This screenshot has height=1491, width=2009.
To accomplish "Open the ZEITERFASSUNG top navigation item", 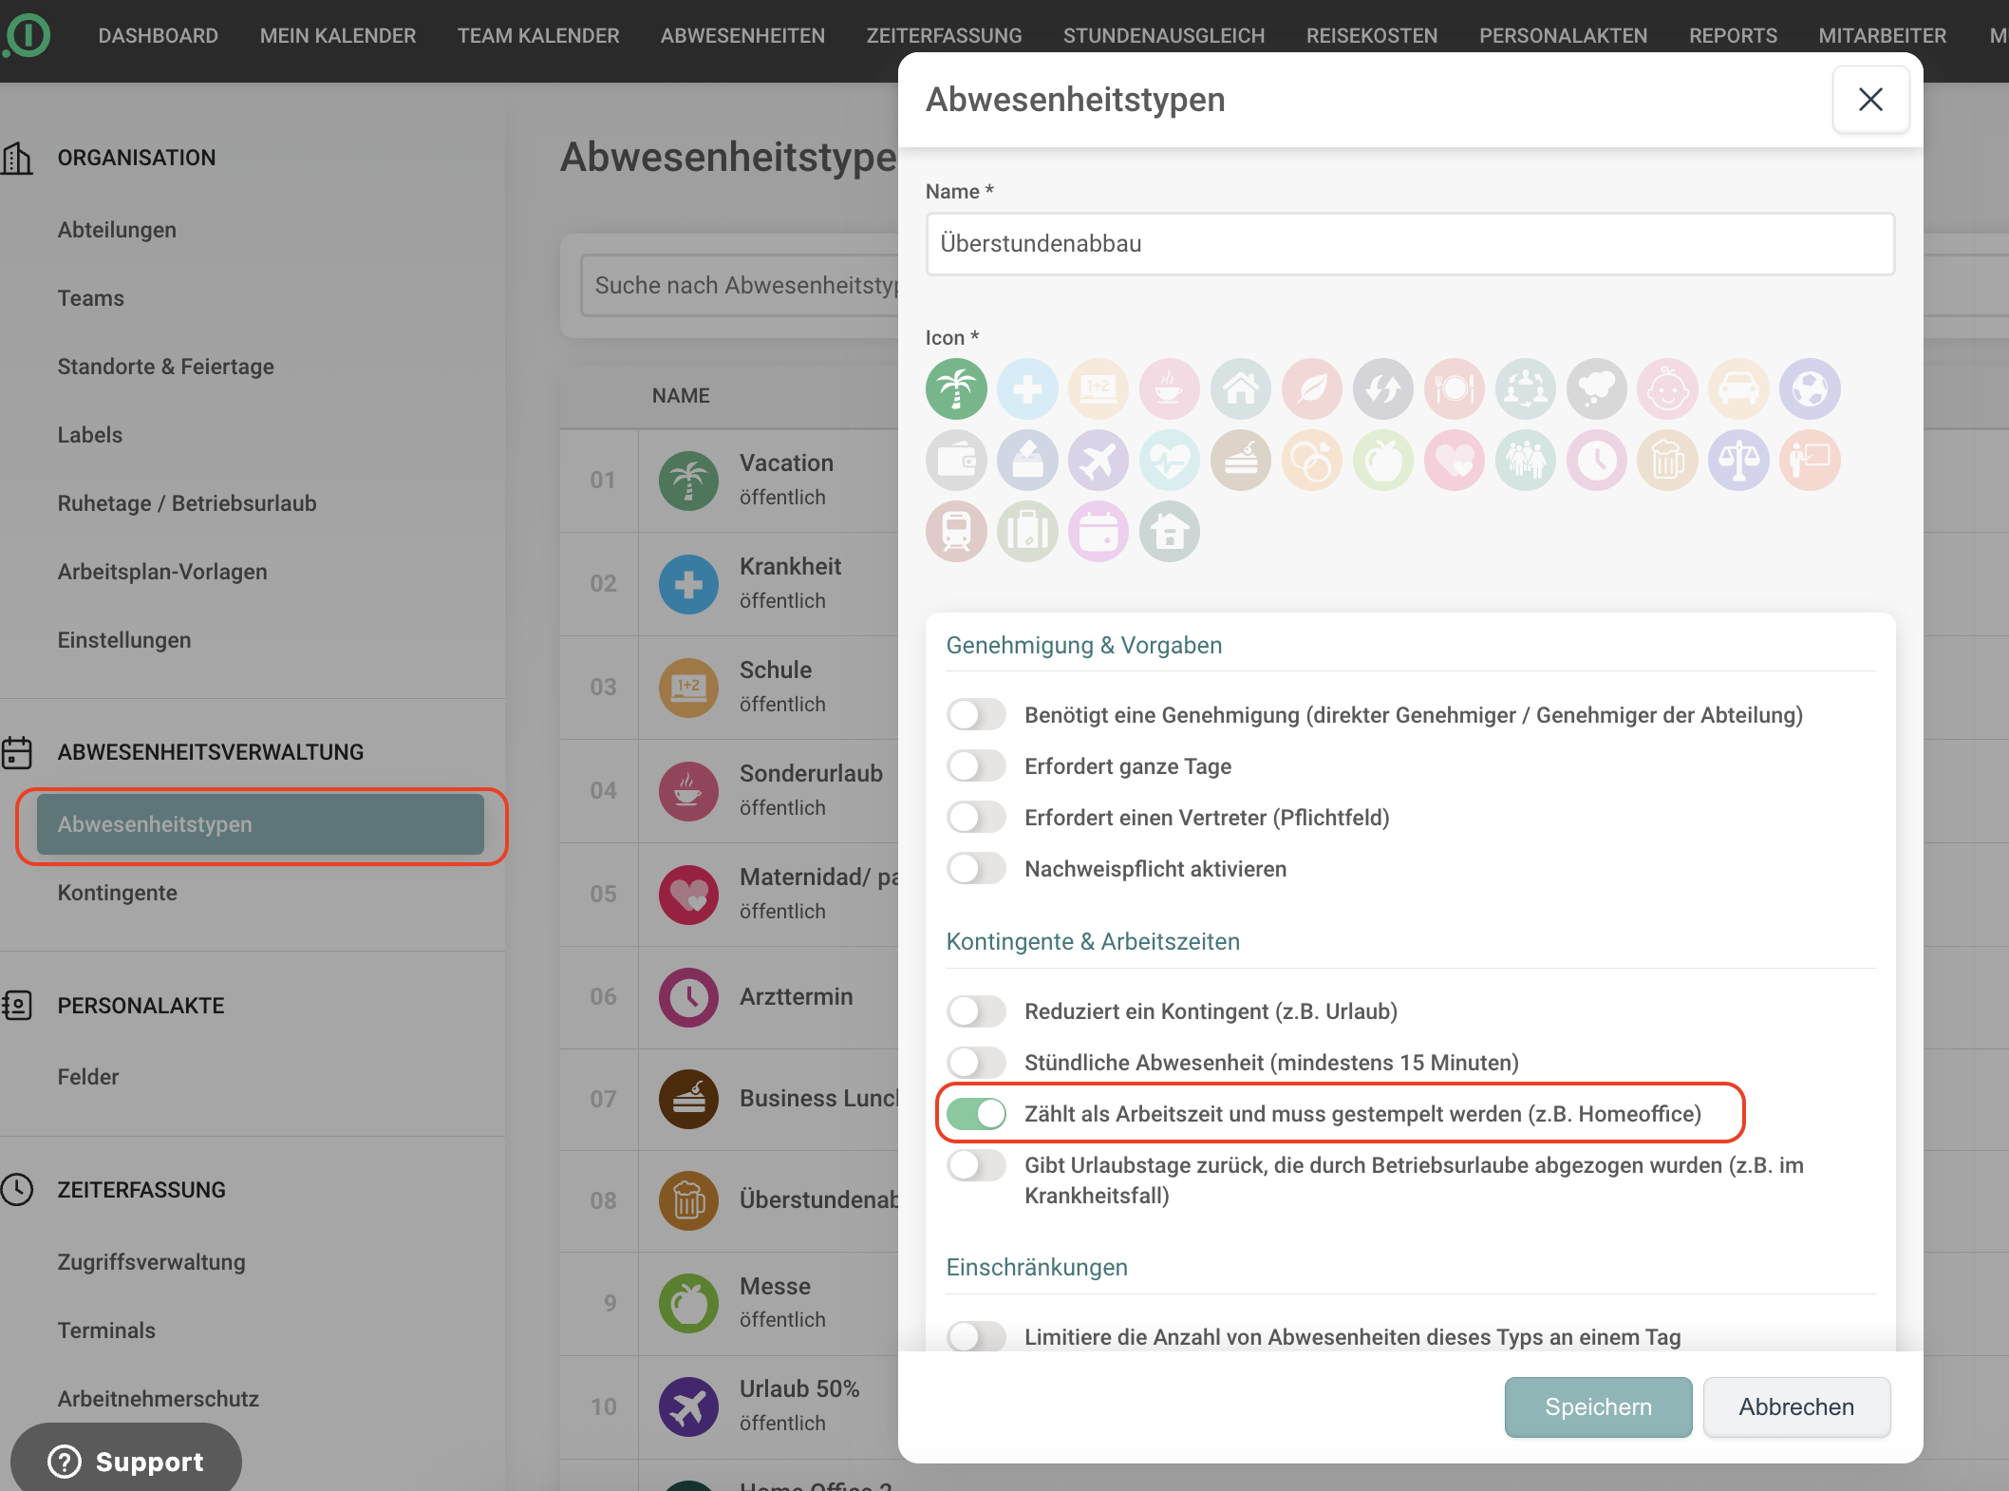I will coord(944,36).
